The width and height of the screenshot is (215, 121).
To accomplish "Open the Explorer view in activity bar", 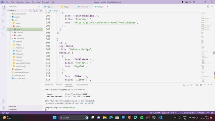I will click(3, 7).
